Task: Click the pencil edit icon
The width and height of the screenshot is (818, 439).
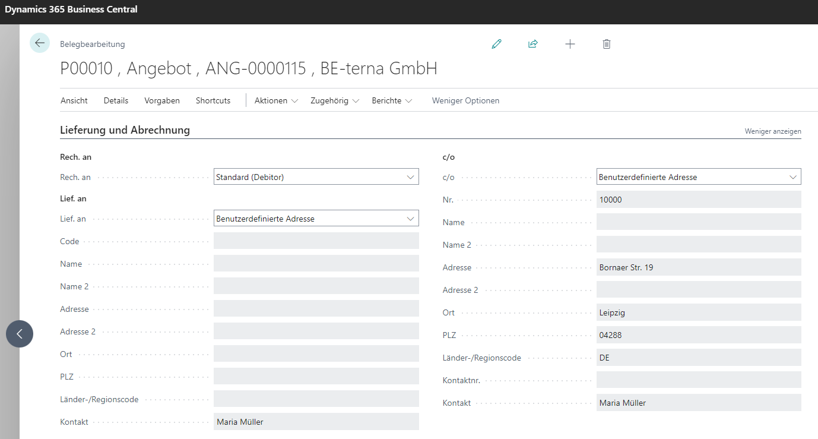Action: [497, 44]
